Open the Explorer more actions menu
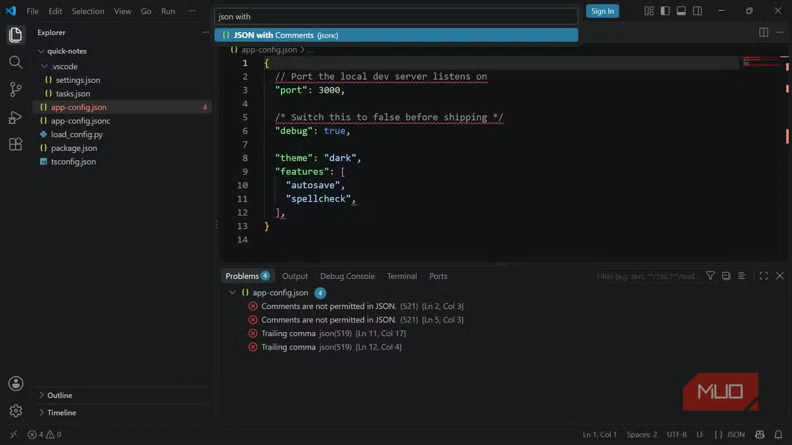Screen dimensions: 792x445 pos(205,32)
